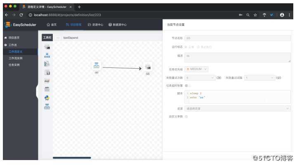Image resolution: width=297 pixels, height=165 pixels.
Task: Open the browser zoom magnifier icon
Action: [x=248, y=15]
